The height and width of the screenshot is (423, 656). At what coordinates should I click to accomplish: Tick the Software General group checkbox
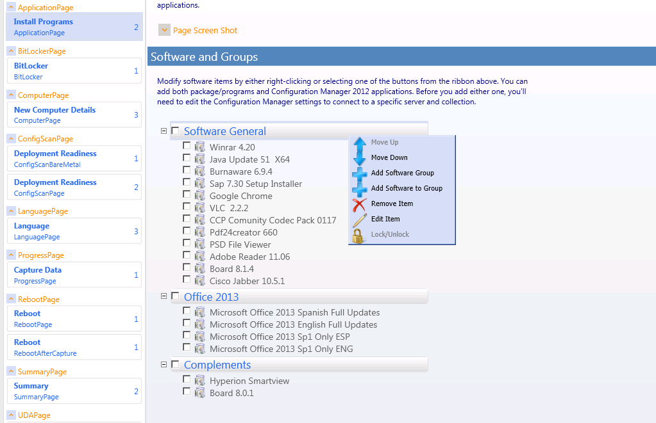[175, 131]
